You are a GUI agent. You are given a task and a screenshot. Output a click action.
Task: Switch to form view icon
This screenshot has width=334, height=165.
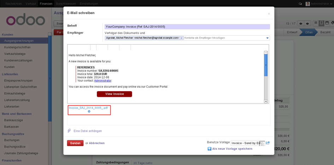pyautogui.click(x=321, y=23)
